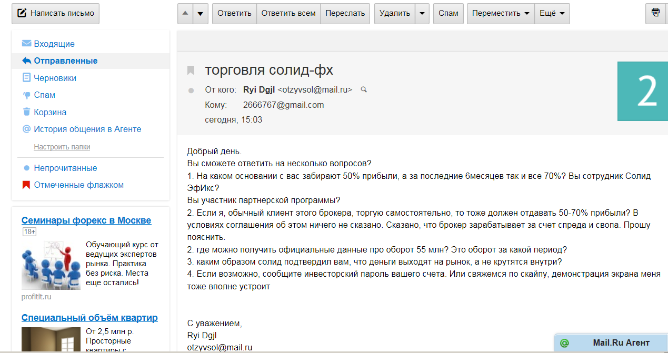Screen dimensions: 668x353
Task: Click recipient address 2666767@gmail.com
Action: click(x=283, y=105)
